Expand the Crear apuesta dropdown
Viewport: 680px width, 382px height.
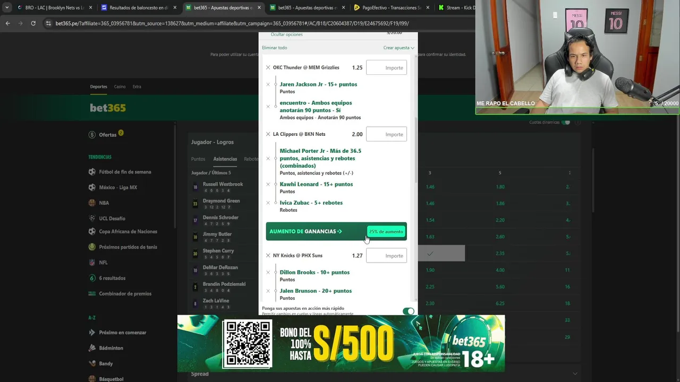[398, 48]
